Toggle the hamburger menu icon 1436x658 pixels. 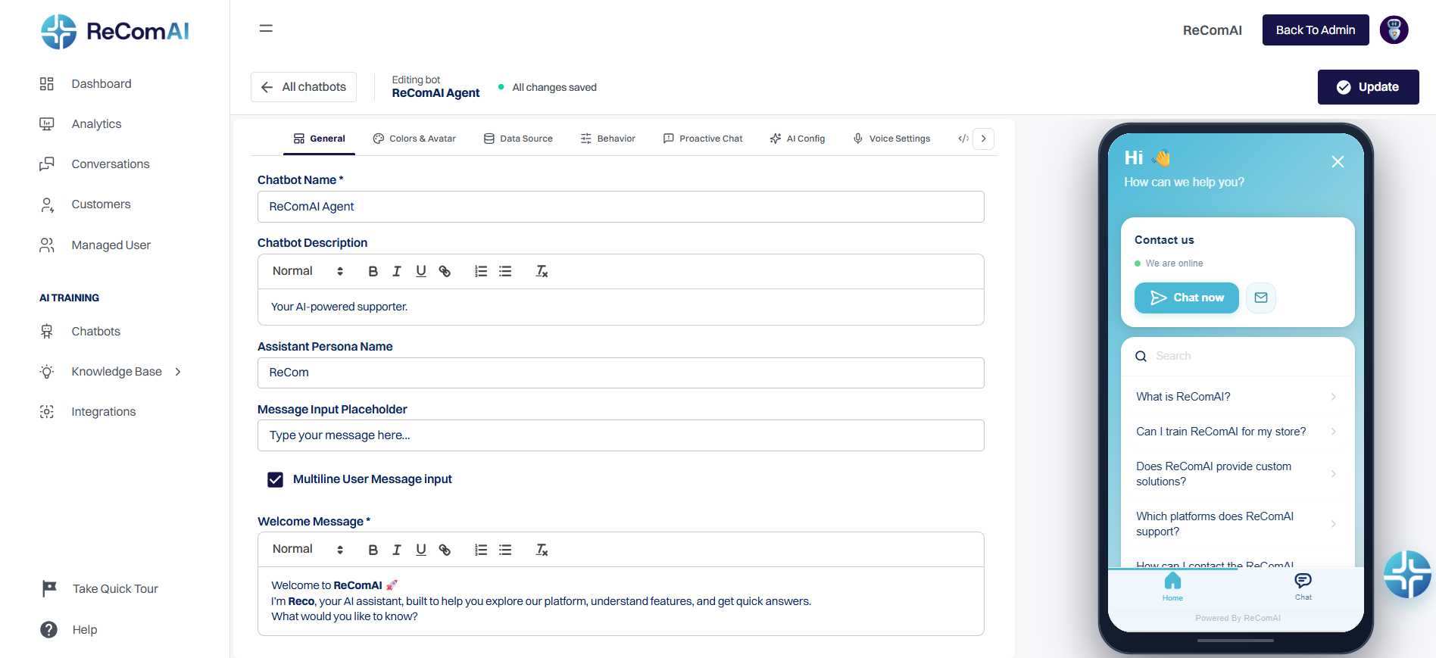[266, 29]
